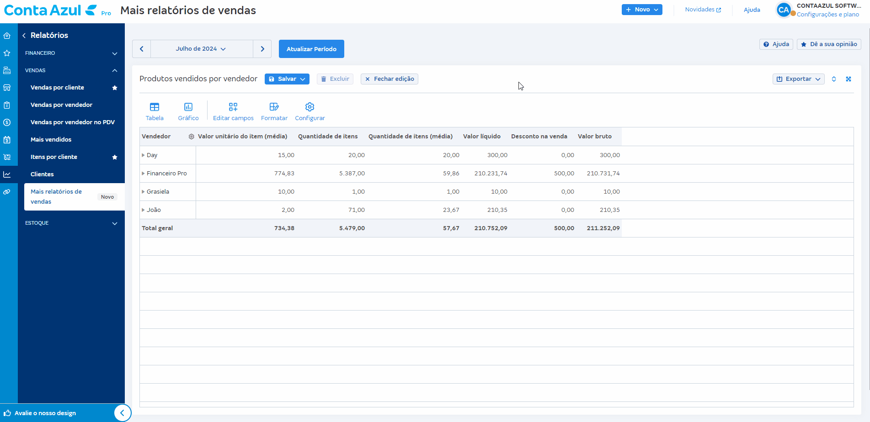Screen dimensions: 870x422
Task: Click the fullscreen expand icon
Action: click(849, 79)
